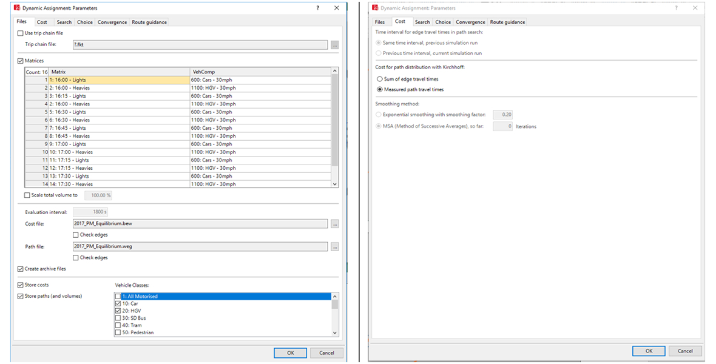Browse for the trip chain file

tap(335, 45)
